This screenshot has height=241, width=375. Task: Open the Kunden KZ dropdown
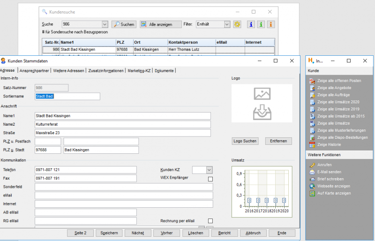point(209,170)
